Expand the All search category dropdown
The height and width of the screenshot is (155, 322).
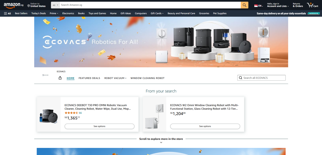pos(55,5)
